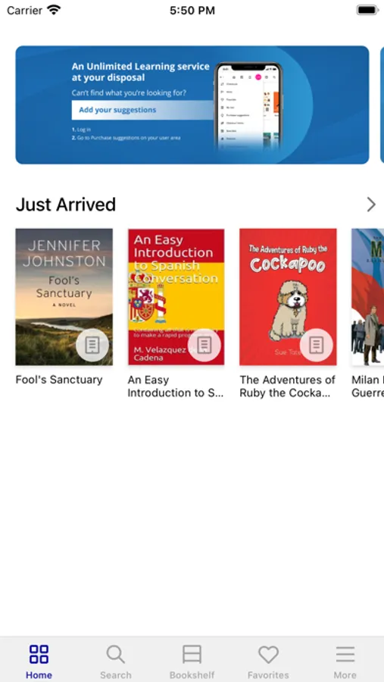Tap ebook icon on Spanish Conversation cover
384x682 pixels.
(x=204, y=346)
